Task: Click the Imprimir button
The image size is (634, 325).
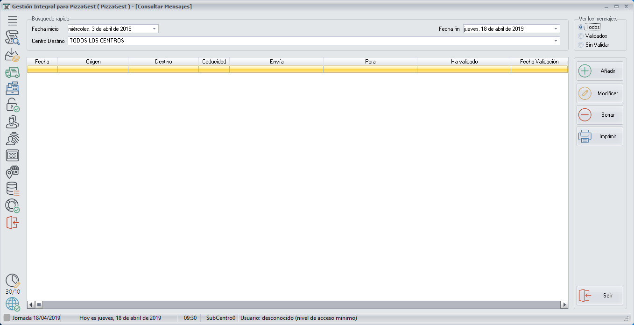Action: tap(599, 136)
